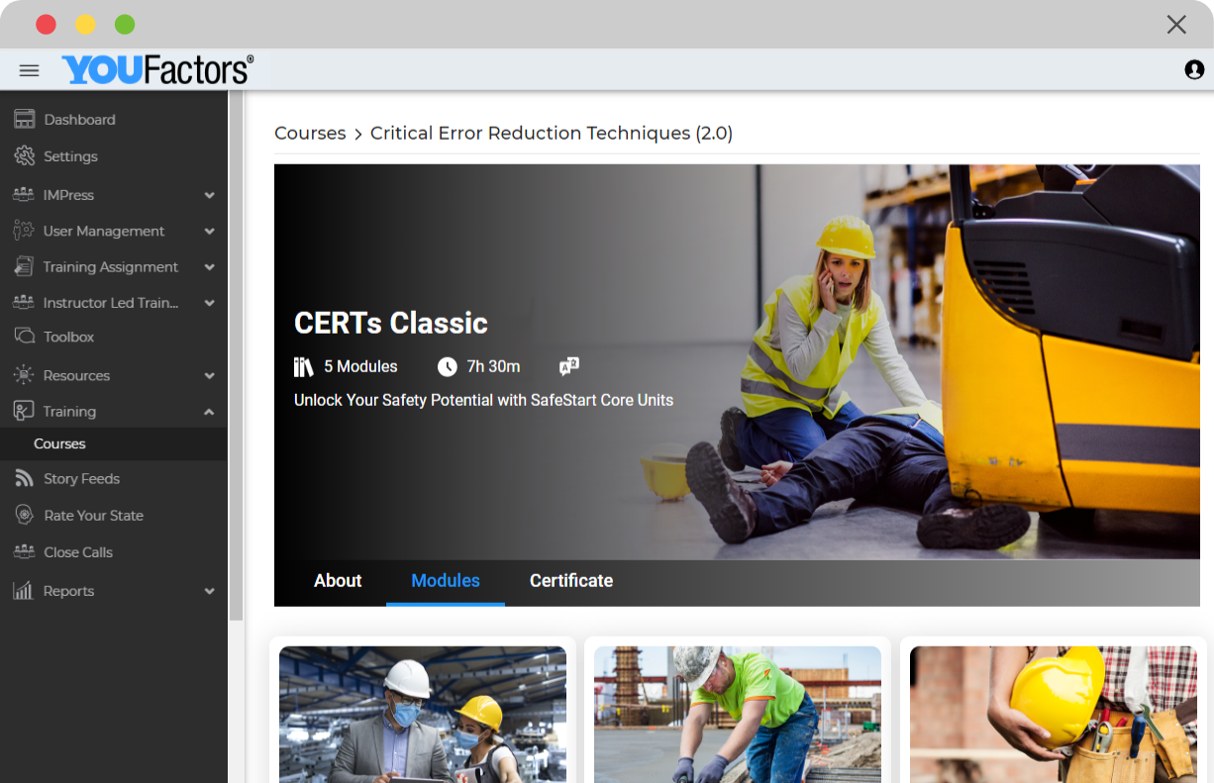Switch to the Certificate tab
1214x783 pixels.
pos(570,581)
